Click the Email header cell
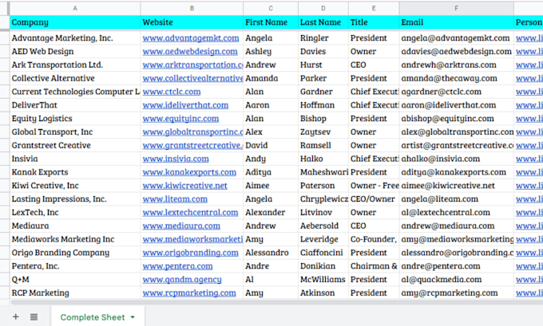This screenshot has width=543, height=326. 457,22
